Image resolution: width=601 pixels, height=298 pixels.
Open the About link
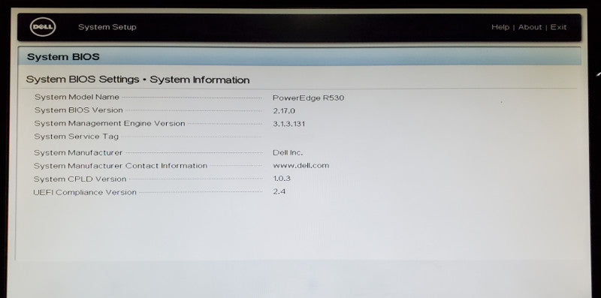tap(530, 27)
